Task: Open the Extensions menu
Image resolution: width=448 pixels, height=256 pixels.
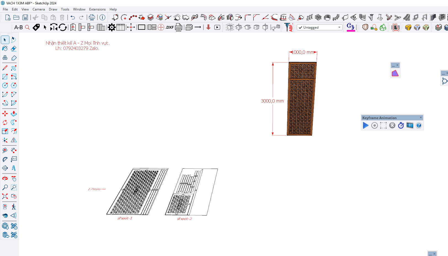Action: [97, 9]
